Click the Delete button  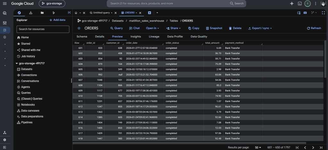[235, 28]
